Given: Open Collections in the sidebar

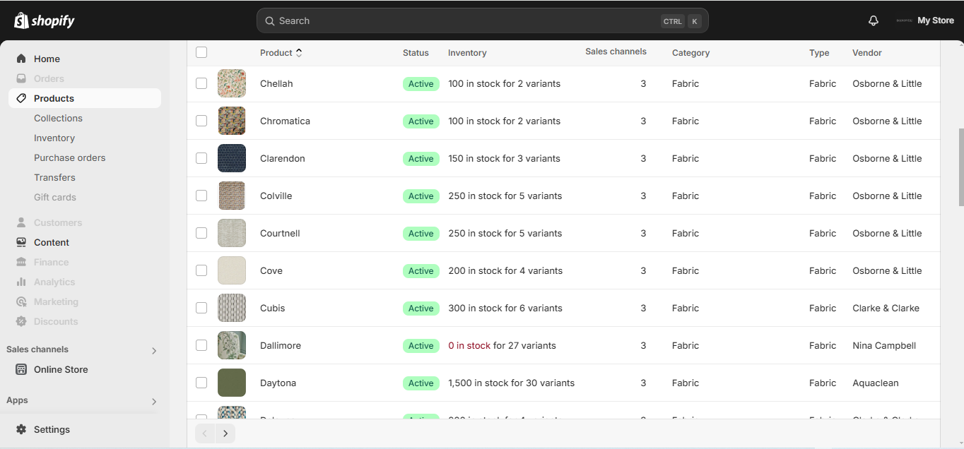Looking at the screenshot, I should [x=58, y=118].
